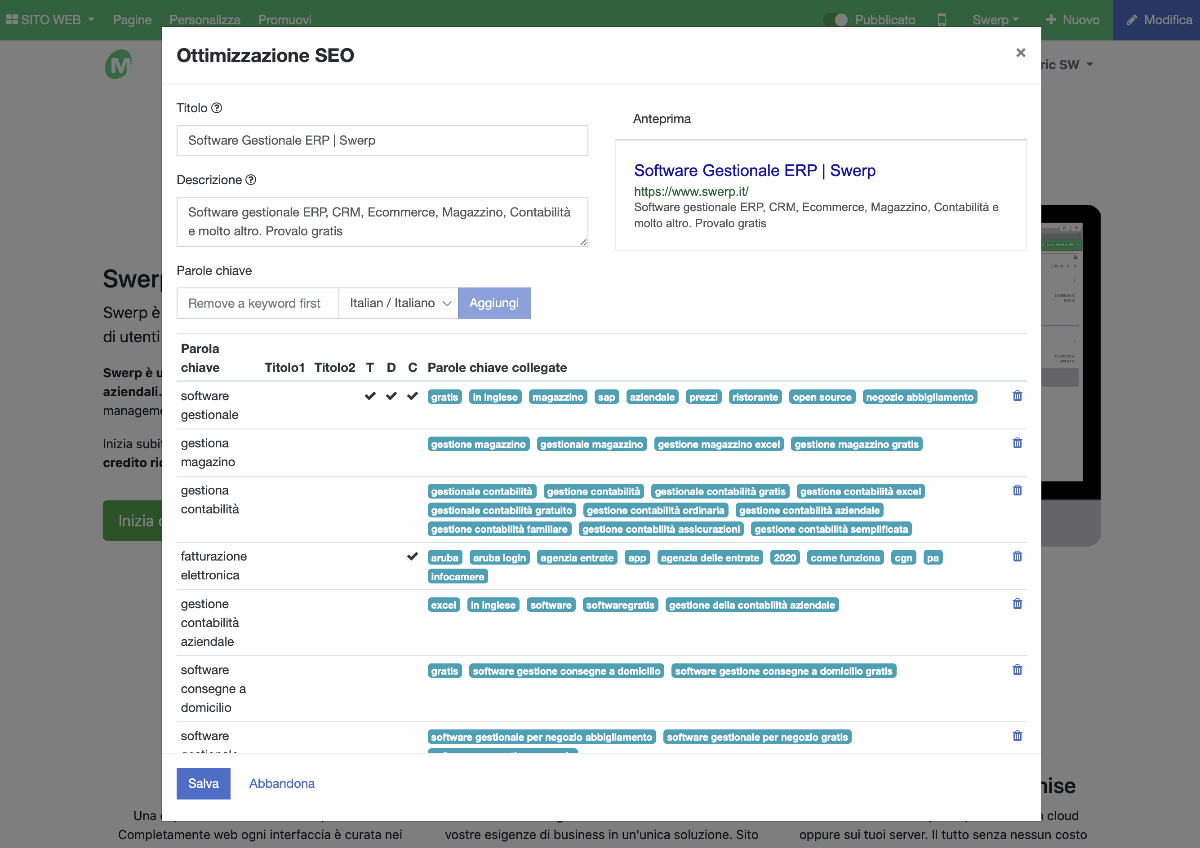The height and width of the screenshot is (848, 1200).
Task: Delete the 'gestiona magazino' keyword row
Action: coord(1017,443)
